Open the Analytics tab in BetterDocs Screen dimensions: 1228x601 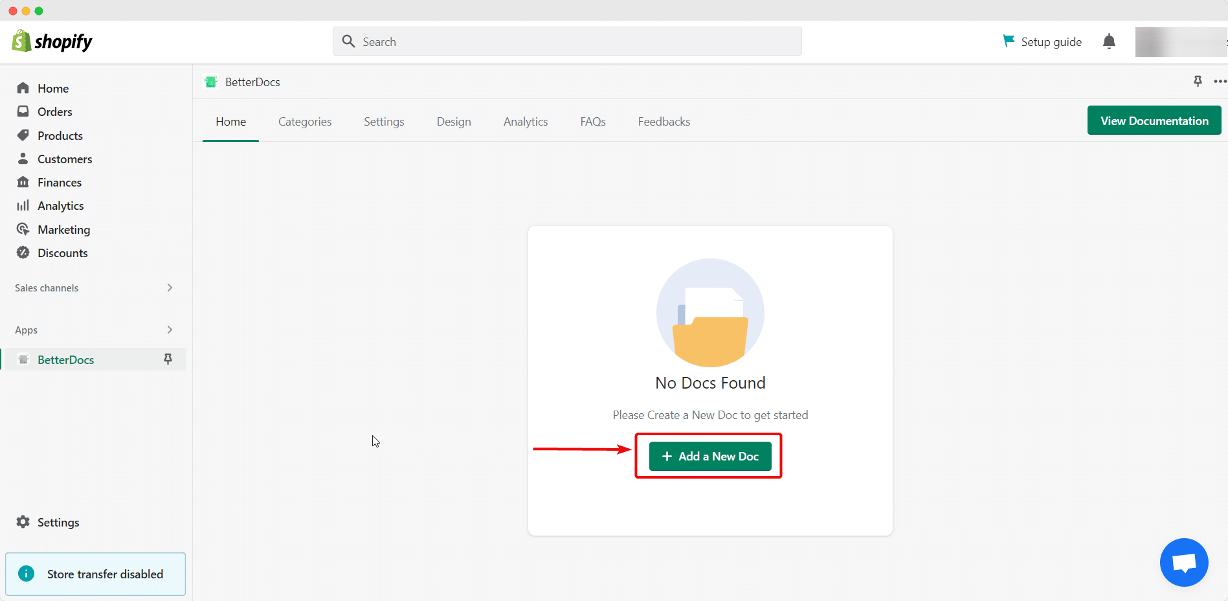pos(526,122)
